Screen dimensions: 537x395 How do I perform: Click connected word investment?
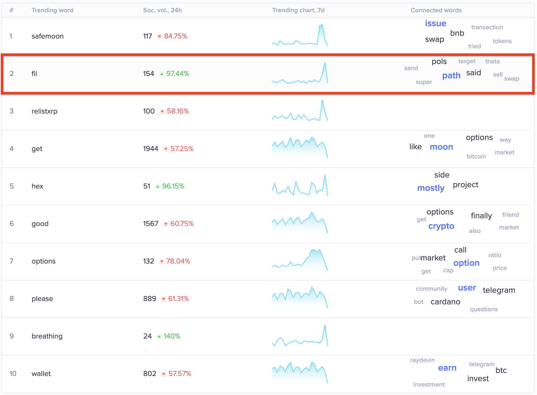coord(429,384)
